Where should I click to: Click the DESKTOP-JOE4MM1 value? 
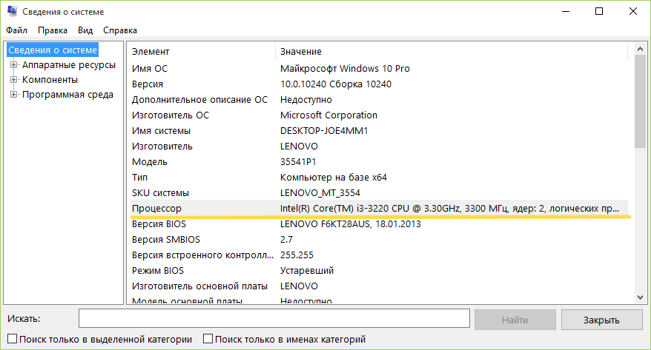pyautogui.click(x=324, y=130)
